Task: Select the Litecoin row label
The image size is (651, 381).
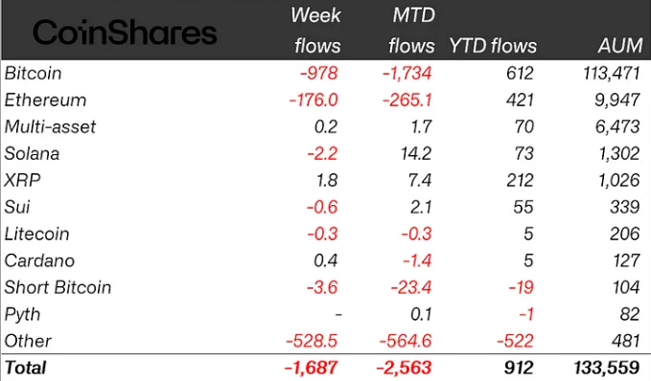Action: (36, 234)
